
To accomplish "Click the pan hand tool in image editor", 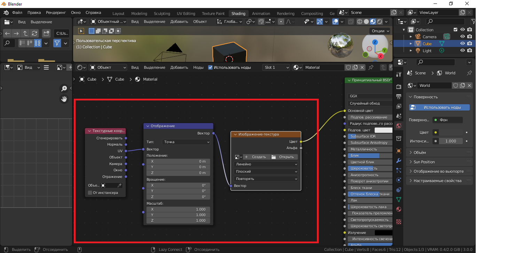I will (64, 99).
